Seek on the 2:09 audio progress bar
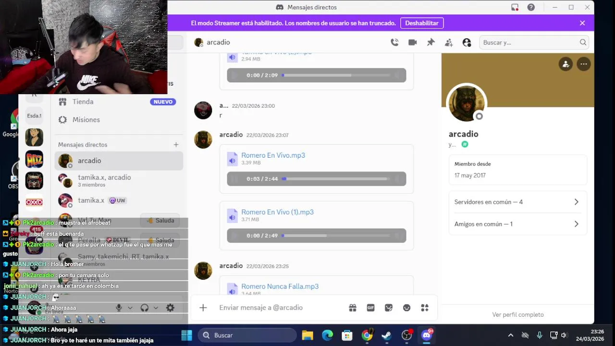The height and width of the screenshot is (346, 615). (x=335, y=75)
